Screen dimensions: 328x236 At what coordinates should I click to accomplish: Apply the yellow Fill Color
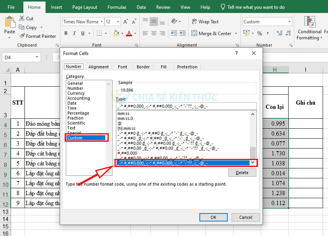point(116,33)
